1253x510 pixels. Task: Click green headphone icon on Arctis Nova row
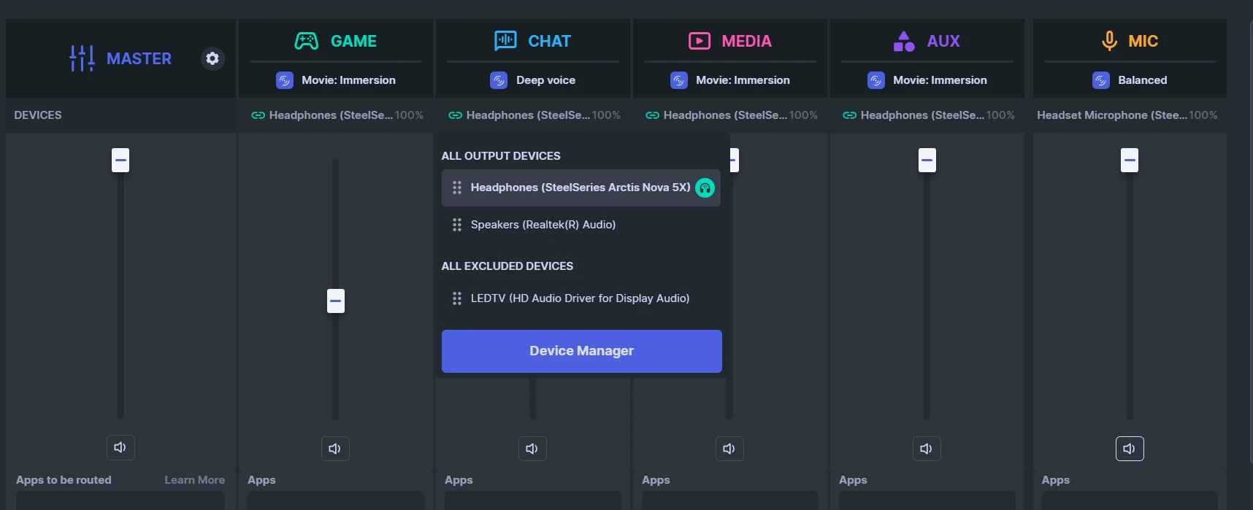(705, 188)
